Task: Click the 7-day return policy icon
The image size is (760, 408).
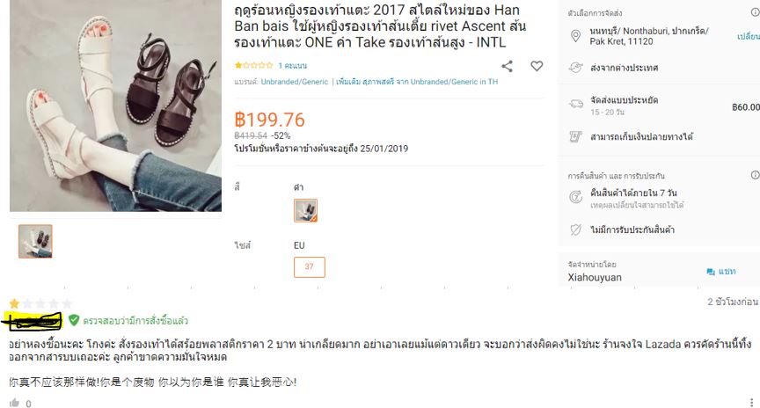Action: pyautogui.click(x=575, y=197)
